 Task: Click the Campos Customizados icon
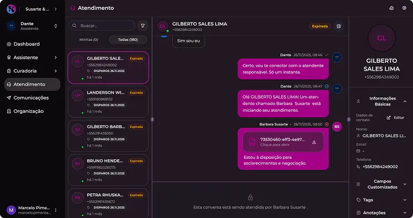[358, 184]
